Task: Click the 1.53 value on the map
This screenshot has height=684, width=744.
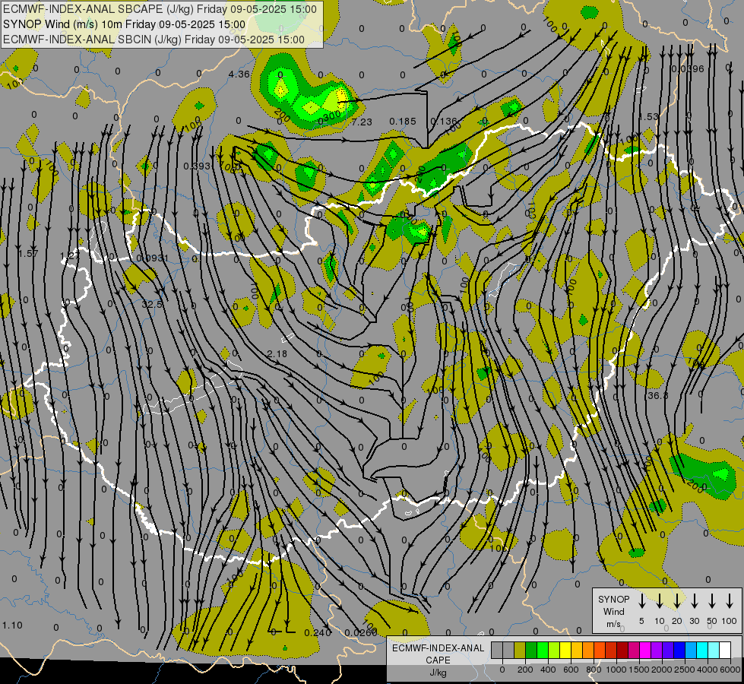Action: coord(649,117)
